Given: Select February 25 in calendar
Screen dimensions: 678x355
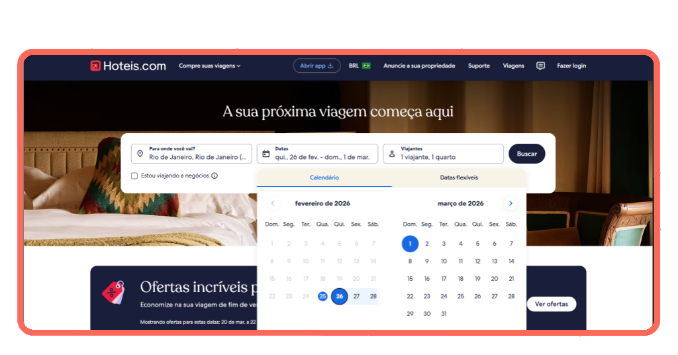Looking at the screenshot, I should pyautogui.click(x=322, y=296).
